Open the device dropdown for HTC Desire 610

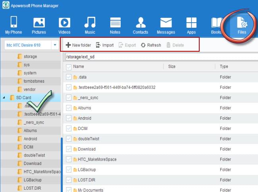(x=55, y=45)
